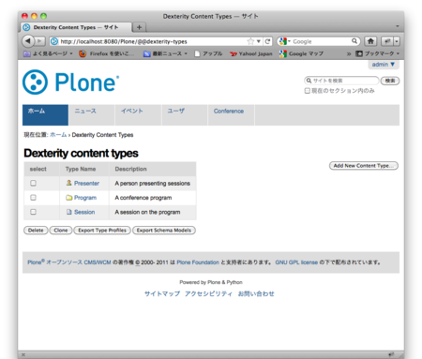
Task: Click the Clone button
Action: (x=61, y=231)
